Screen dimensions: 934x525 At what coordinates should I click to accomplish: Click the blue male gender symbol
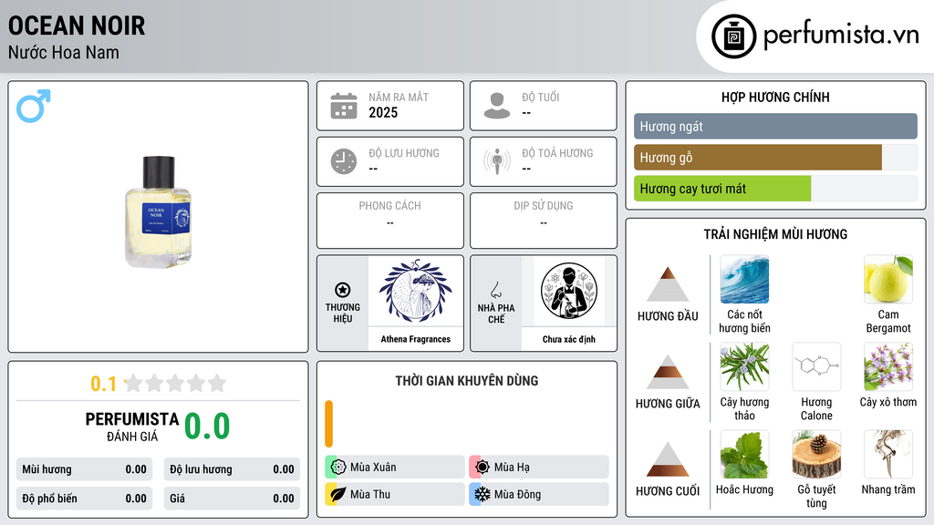34,106
